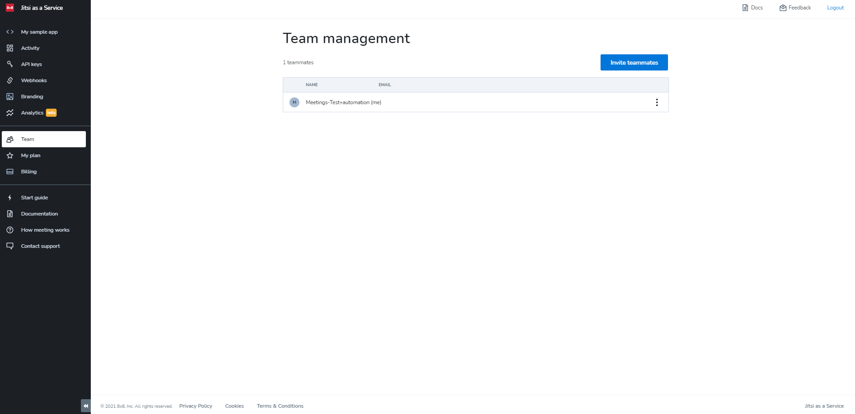Click the 8x8 logo icon
The height and width of the screenshot is (414, 855).
point(10,8)
